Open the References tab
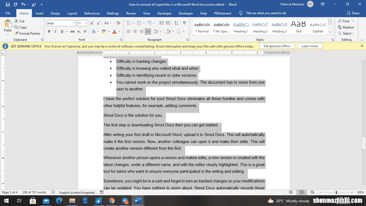366x206 pixels. (x=92, y=13)
